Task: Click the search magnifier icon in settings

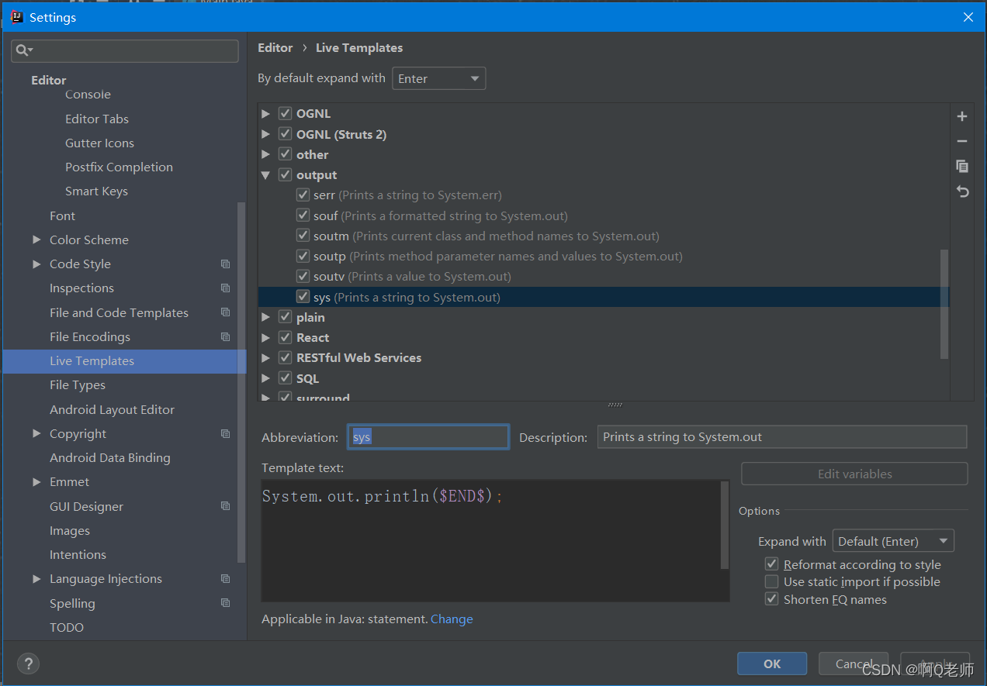Action: pos(23,50)
